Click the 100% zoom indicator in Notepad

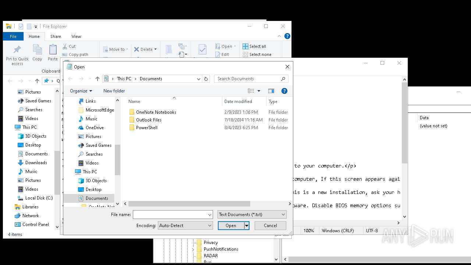coord(308,231)
